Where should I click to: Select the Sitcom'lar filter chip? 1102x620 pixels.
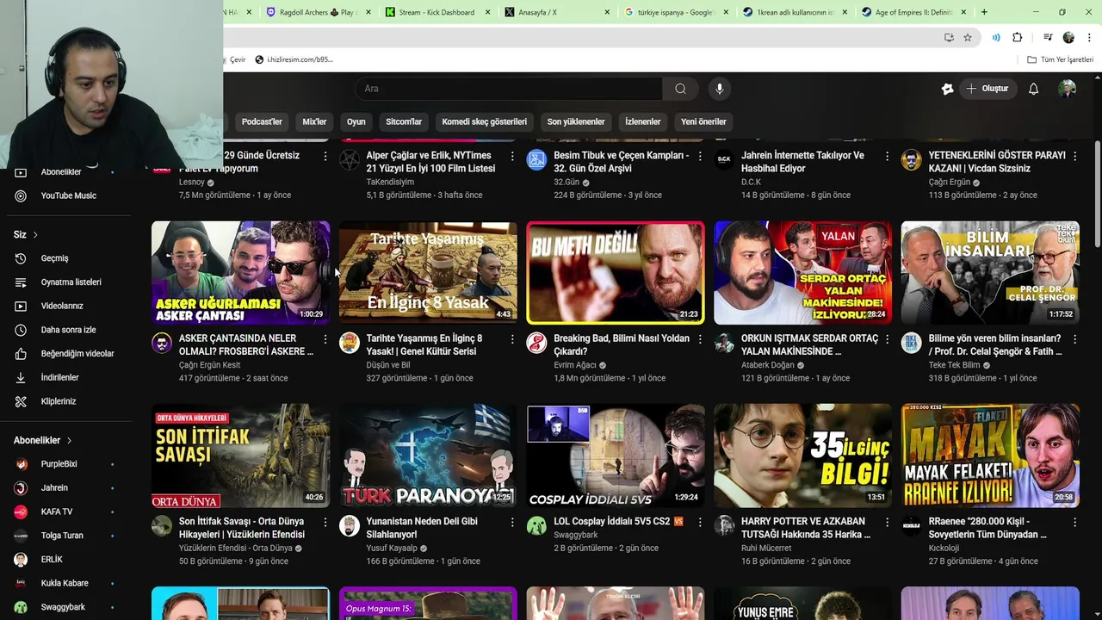(404, 121)
